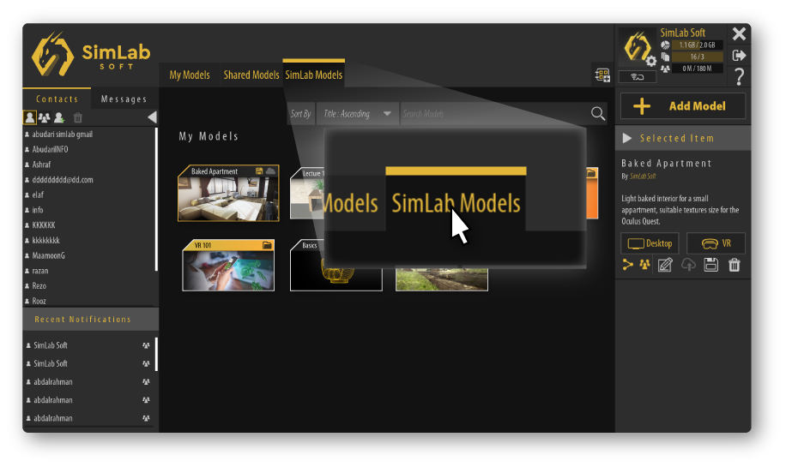
Task: Open account settings gear on avatar
Action: pos(650,61)
